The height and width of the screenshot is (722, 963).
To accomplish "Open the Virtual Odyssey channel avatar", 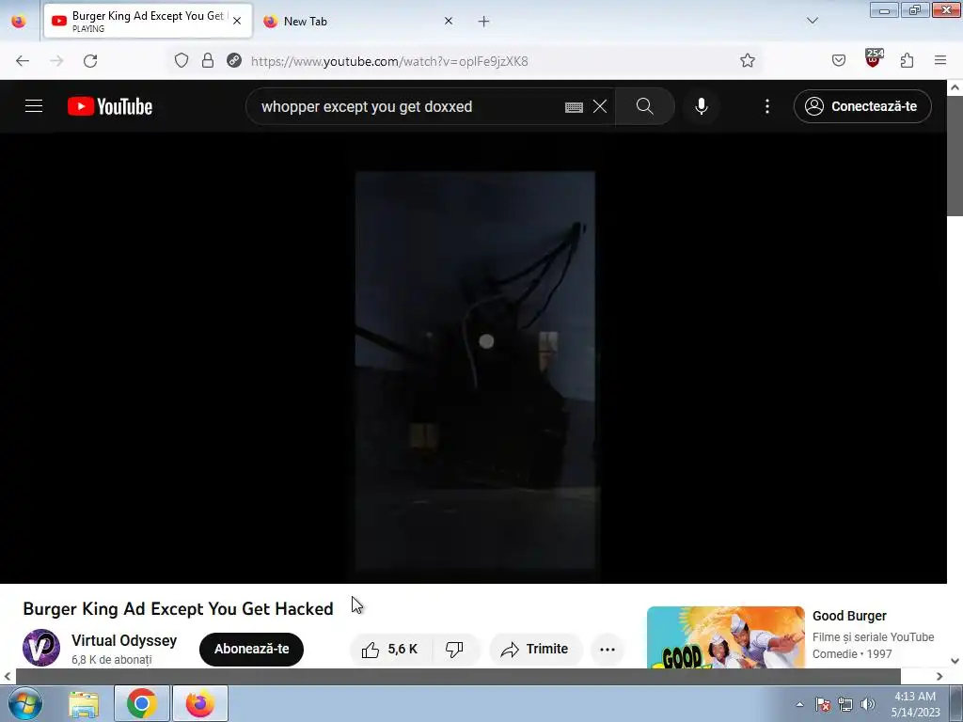I will click(x=41, y=648).
